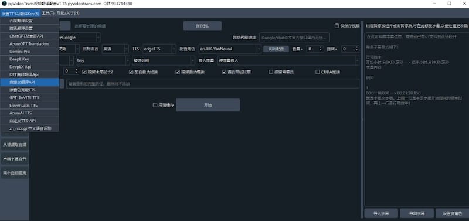Open the source language dropdown left of target language
This screenshot has height=221, width=469.
(x=69, y=49)
